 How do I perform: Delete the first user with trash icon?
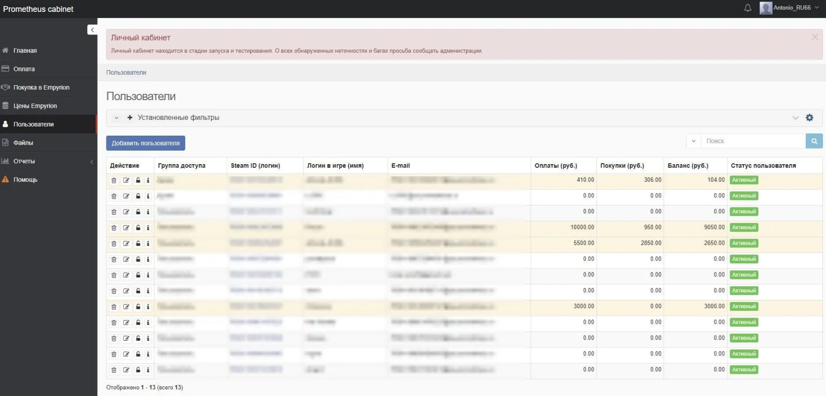point(114,181)
